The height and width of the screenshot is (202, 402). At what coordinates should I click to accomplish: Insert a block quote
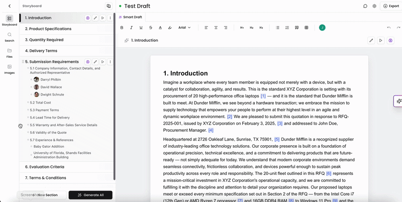296,28
